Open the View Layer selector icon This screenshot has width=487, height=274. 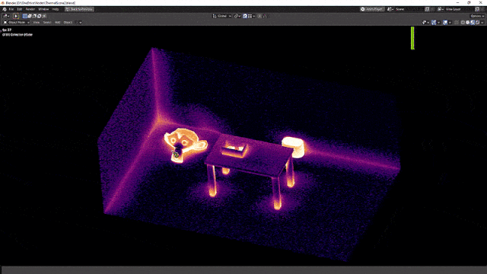pyautogui.click(x=441, y=9)
